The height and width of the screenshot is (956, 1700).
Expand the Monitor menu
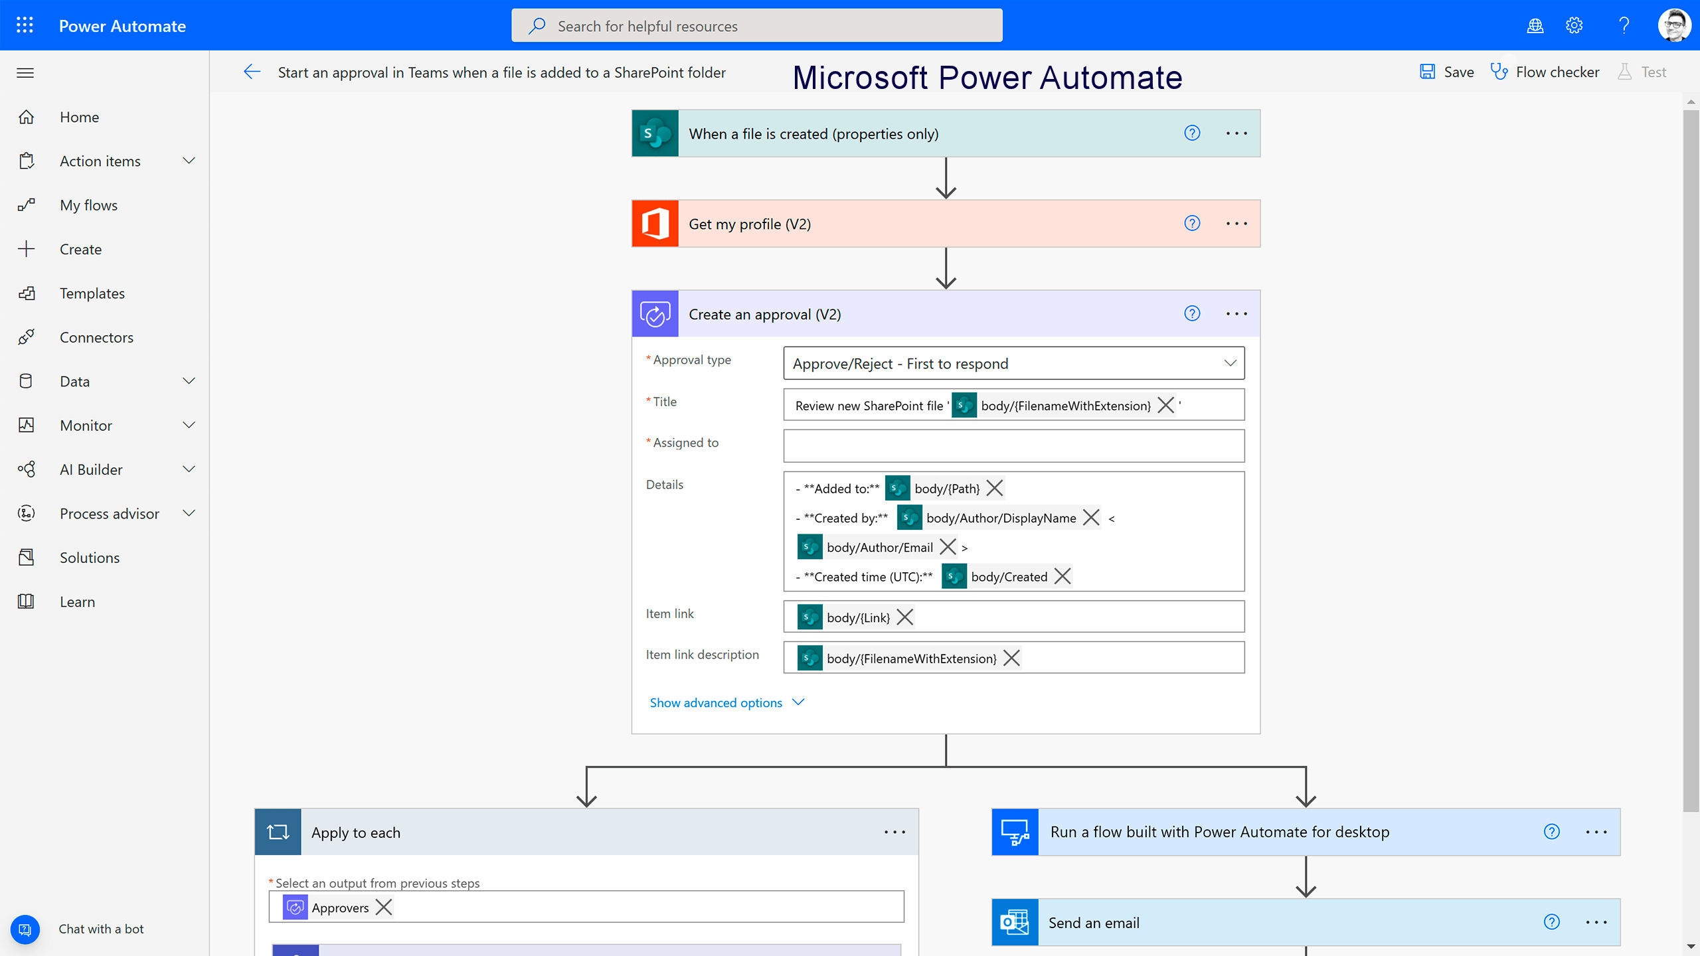click(189, 425)
